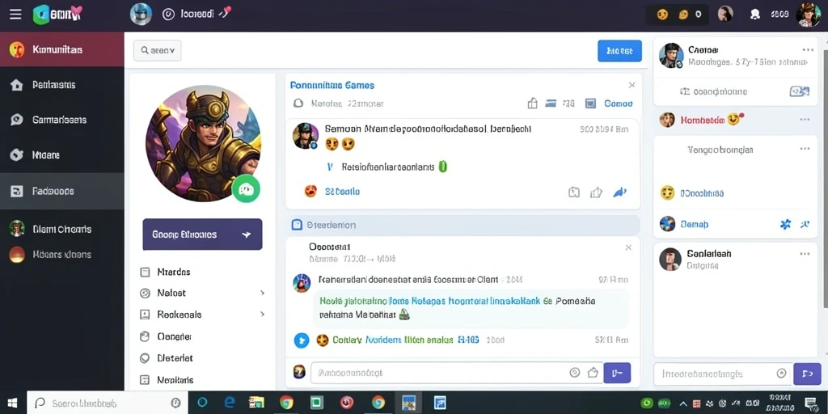Open the notification bell in the header
The width and height of the screenshot is (828, 414).
pos(755,15)
